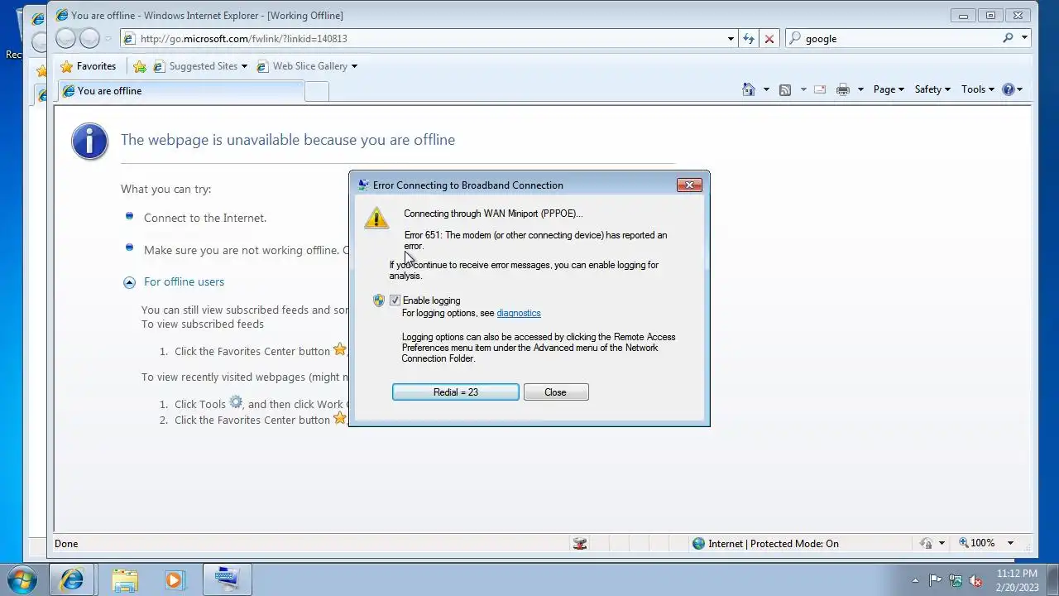Open the Page menu
Viewport: 1059px width, 596px height.
[889, 89]
